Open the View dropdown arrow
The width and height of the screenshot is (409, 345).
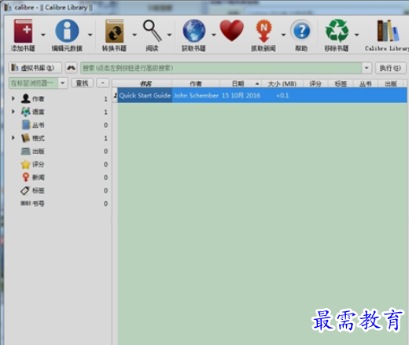(x=170, y=35)
